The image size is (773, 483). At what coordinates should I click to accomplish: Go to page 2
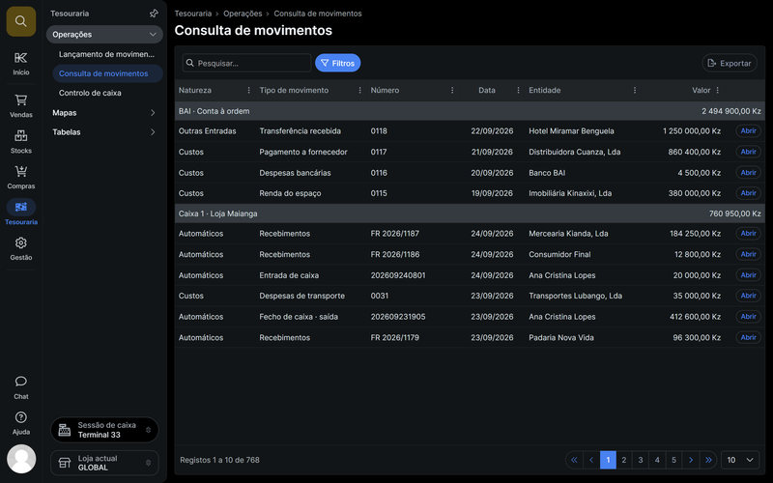pyautogui.click(x=623, y=460)
